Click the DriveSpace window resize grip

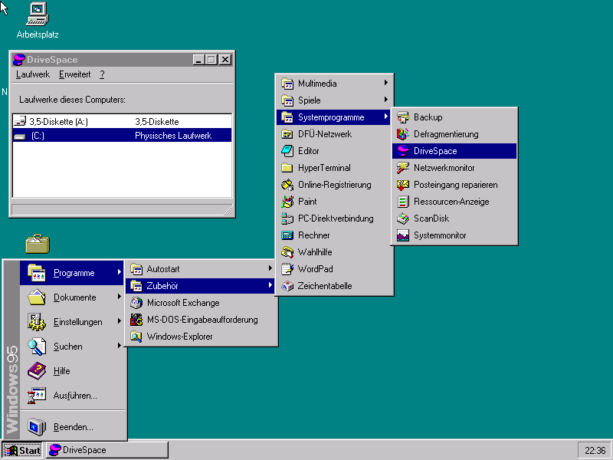228,210
